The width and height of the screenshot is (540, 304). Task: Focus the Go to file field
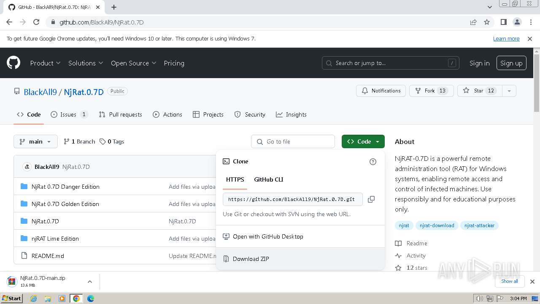[x=293, y=141]
